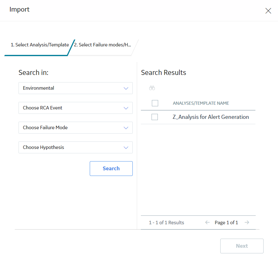278x270 pixels.
Task: Expand the Choose RCA Event dropdown
Action: pyautogui.click(x=76, y=108)
